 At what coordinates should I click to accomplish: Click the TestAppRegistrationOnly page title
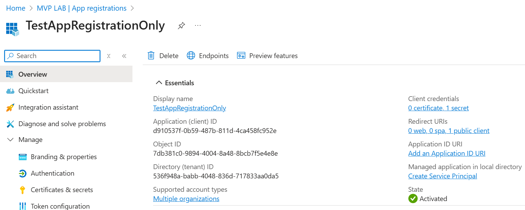(x=95, y=26)
